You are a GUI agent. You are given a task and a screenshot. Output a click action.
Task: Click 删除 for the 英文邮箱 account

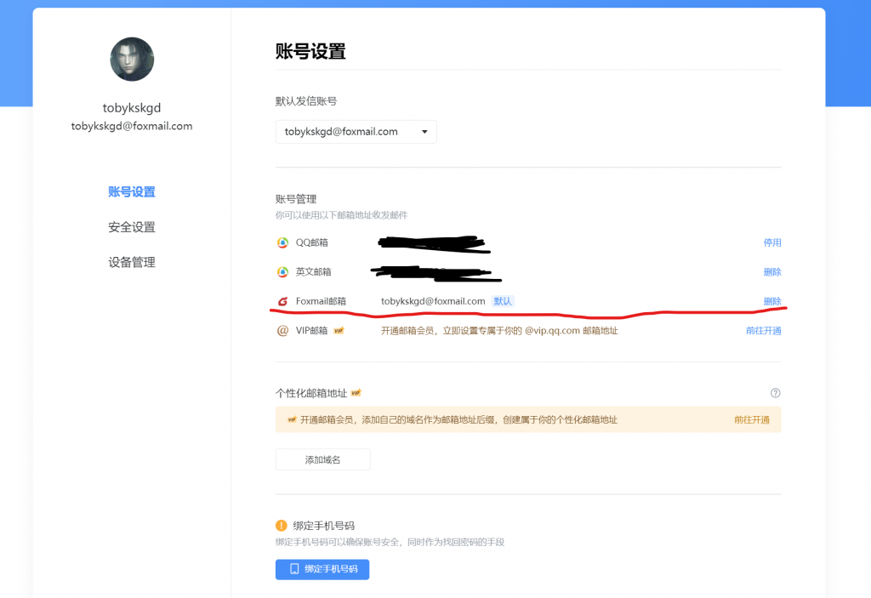[771, 272]
